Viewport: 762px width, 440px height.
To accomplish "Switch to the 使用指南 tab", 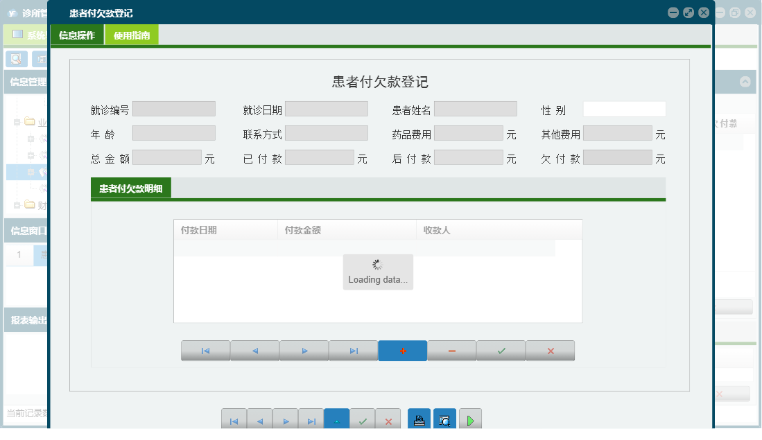I will [132, 34].
